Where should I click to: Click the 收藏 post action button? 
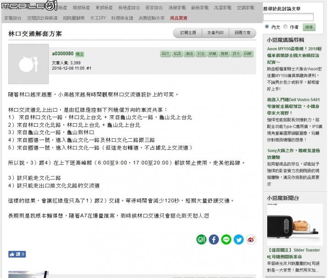pyautogui.click(x=213, y=54)
